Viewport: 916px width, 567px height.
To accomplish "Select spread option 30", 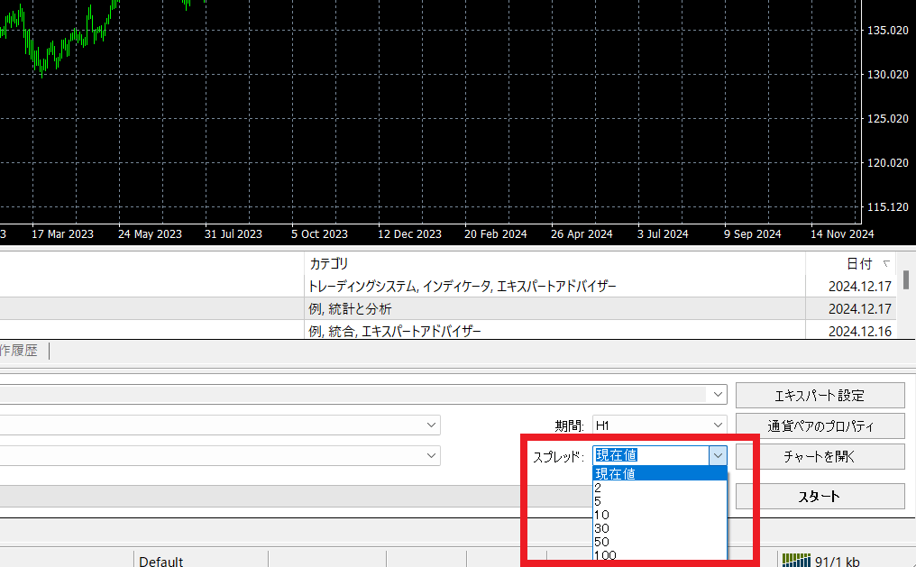I will point(659,528).
